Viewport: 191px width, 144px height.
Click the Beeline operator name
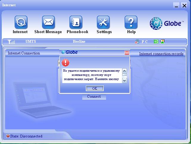click(79, 42)
